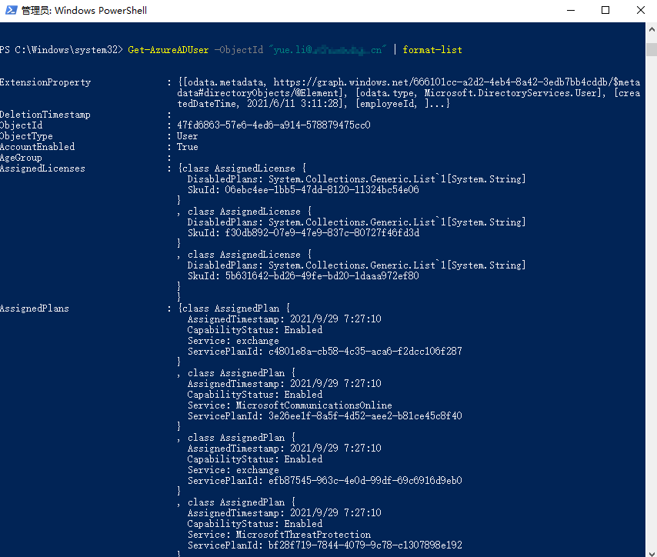This screenshot has width=657, height=557.
Task: Minimize the PowerShell window
Action: [x=570, y=11]
